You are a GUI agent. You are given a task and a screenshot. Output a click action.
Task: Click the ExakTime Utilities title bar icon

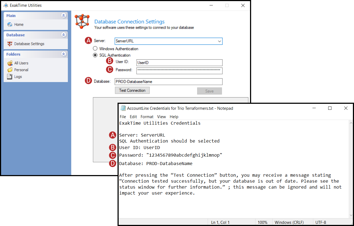point(5,5)
